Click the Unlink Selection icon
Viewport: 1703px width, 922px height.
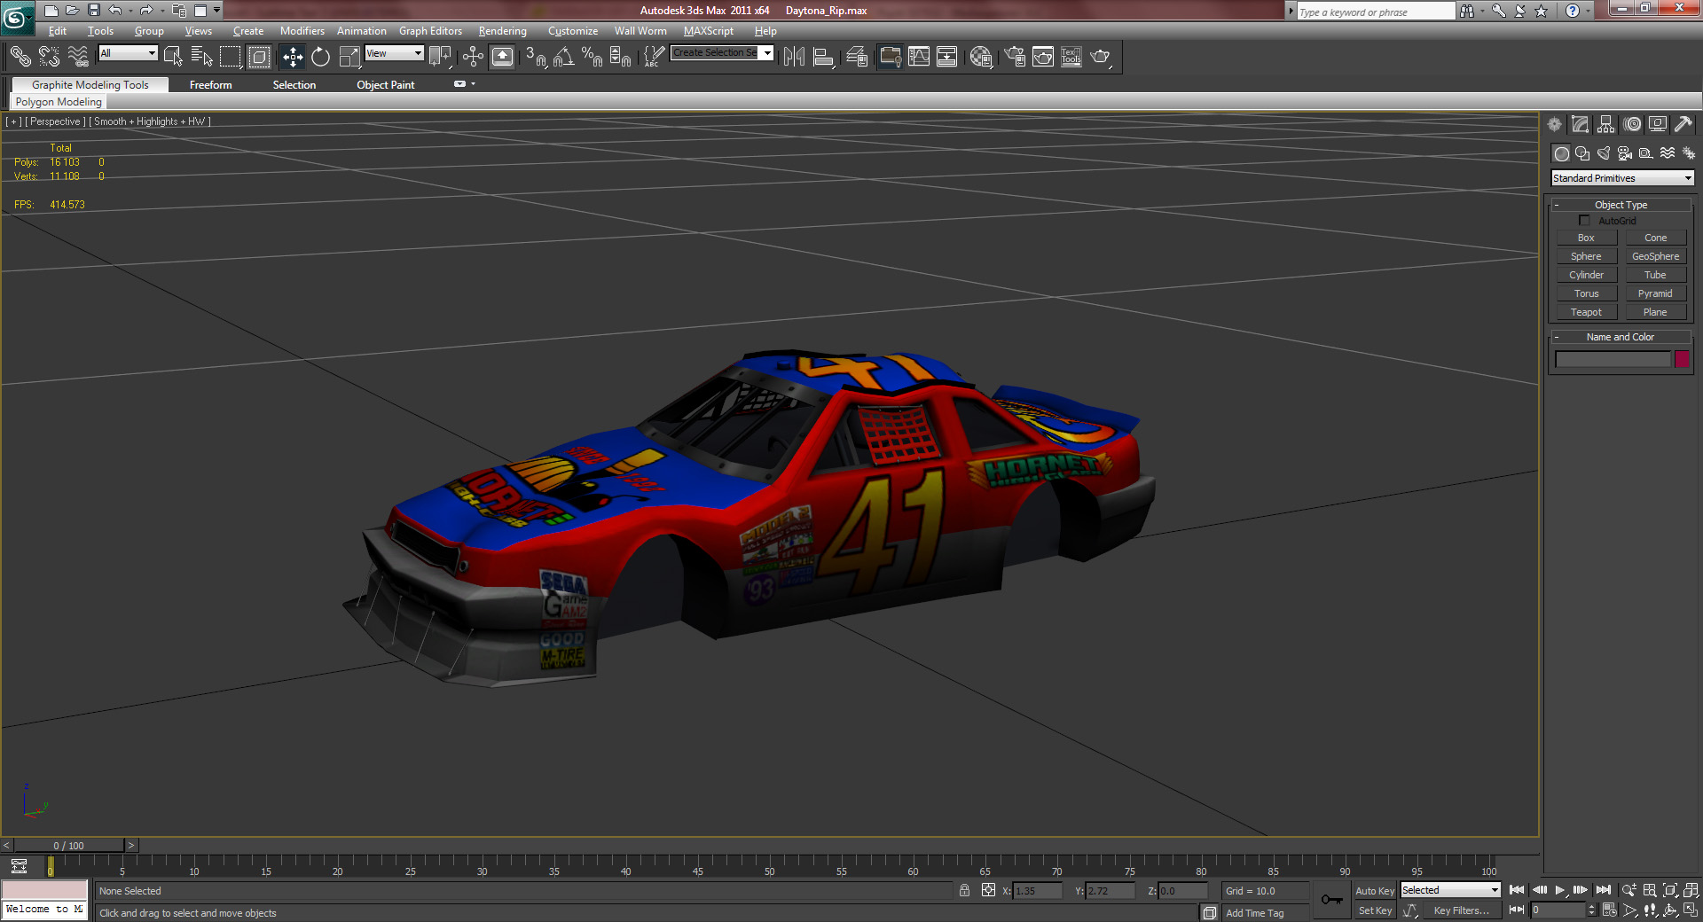[x=49, y=57]
